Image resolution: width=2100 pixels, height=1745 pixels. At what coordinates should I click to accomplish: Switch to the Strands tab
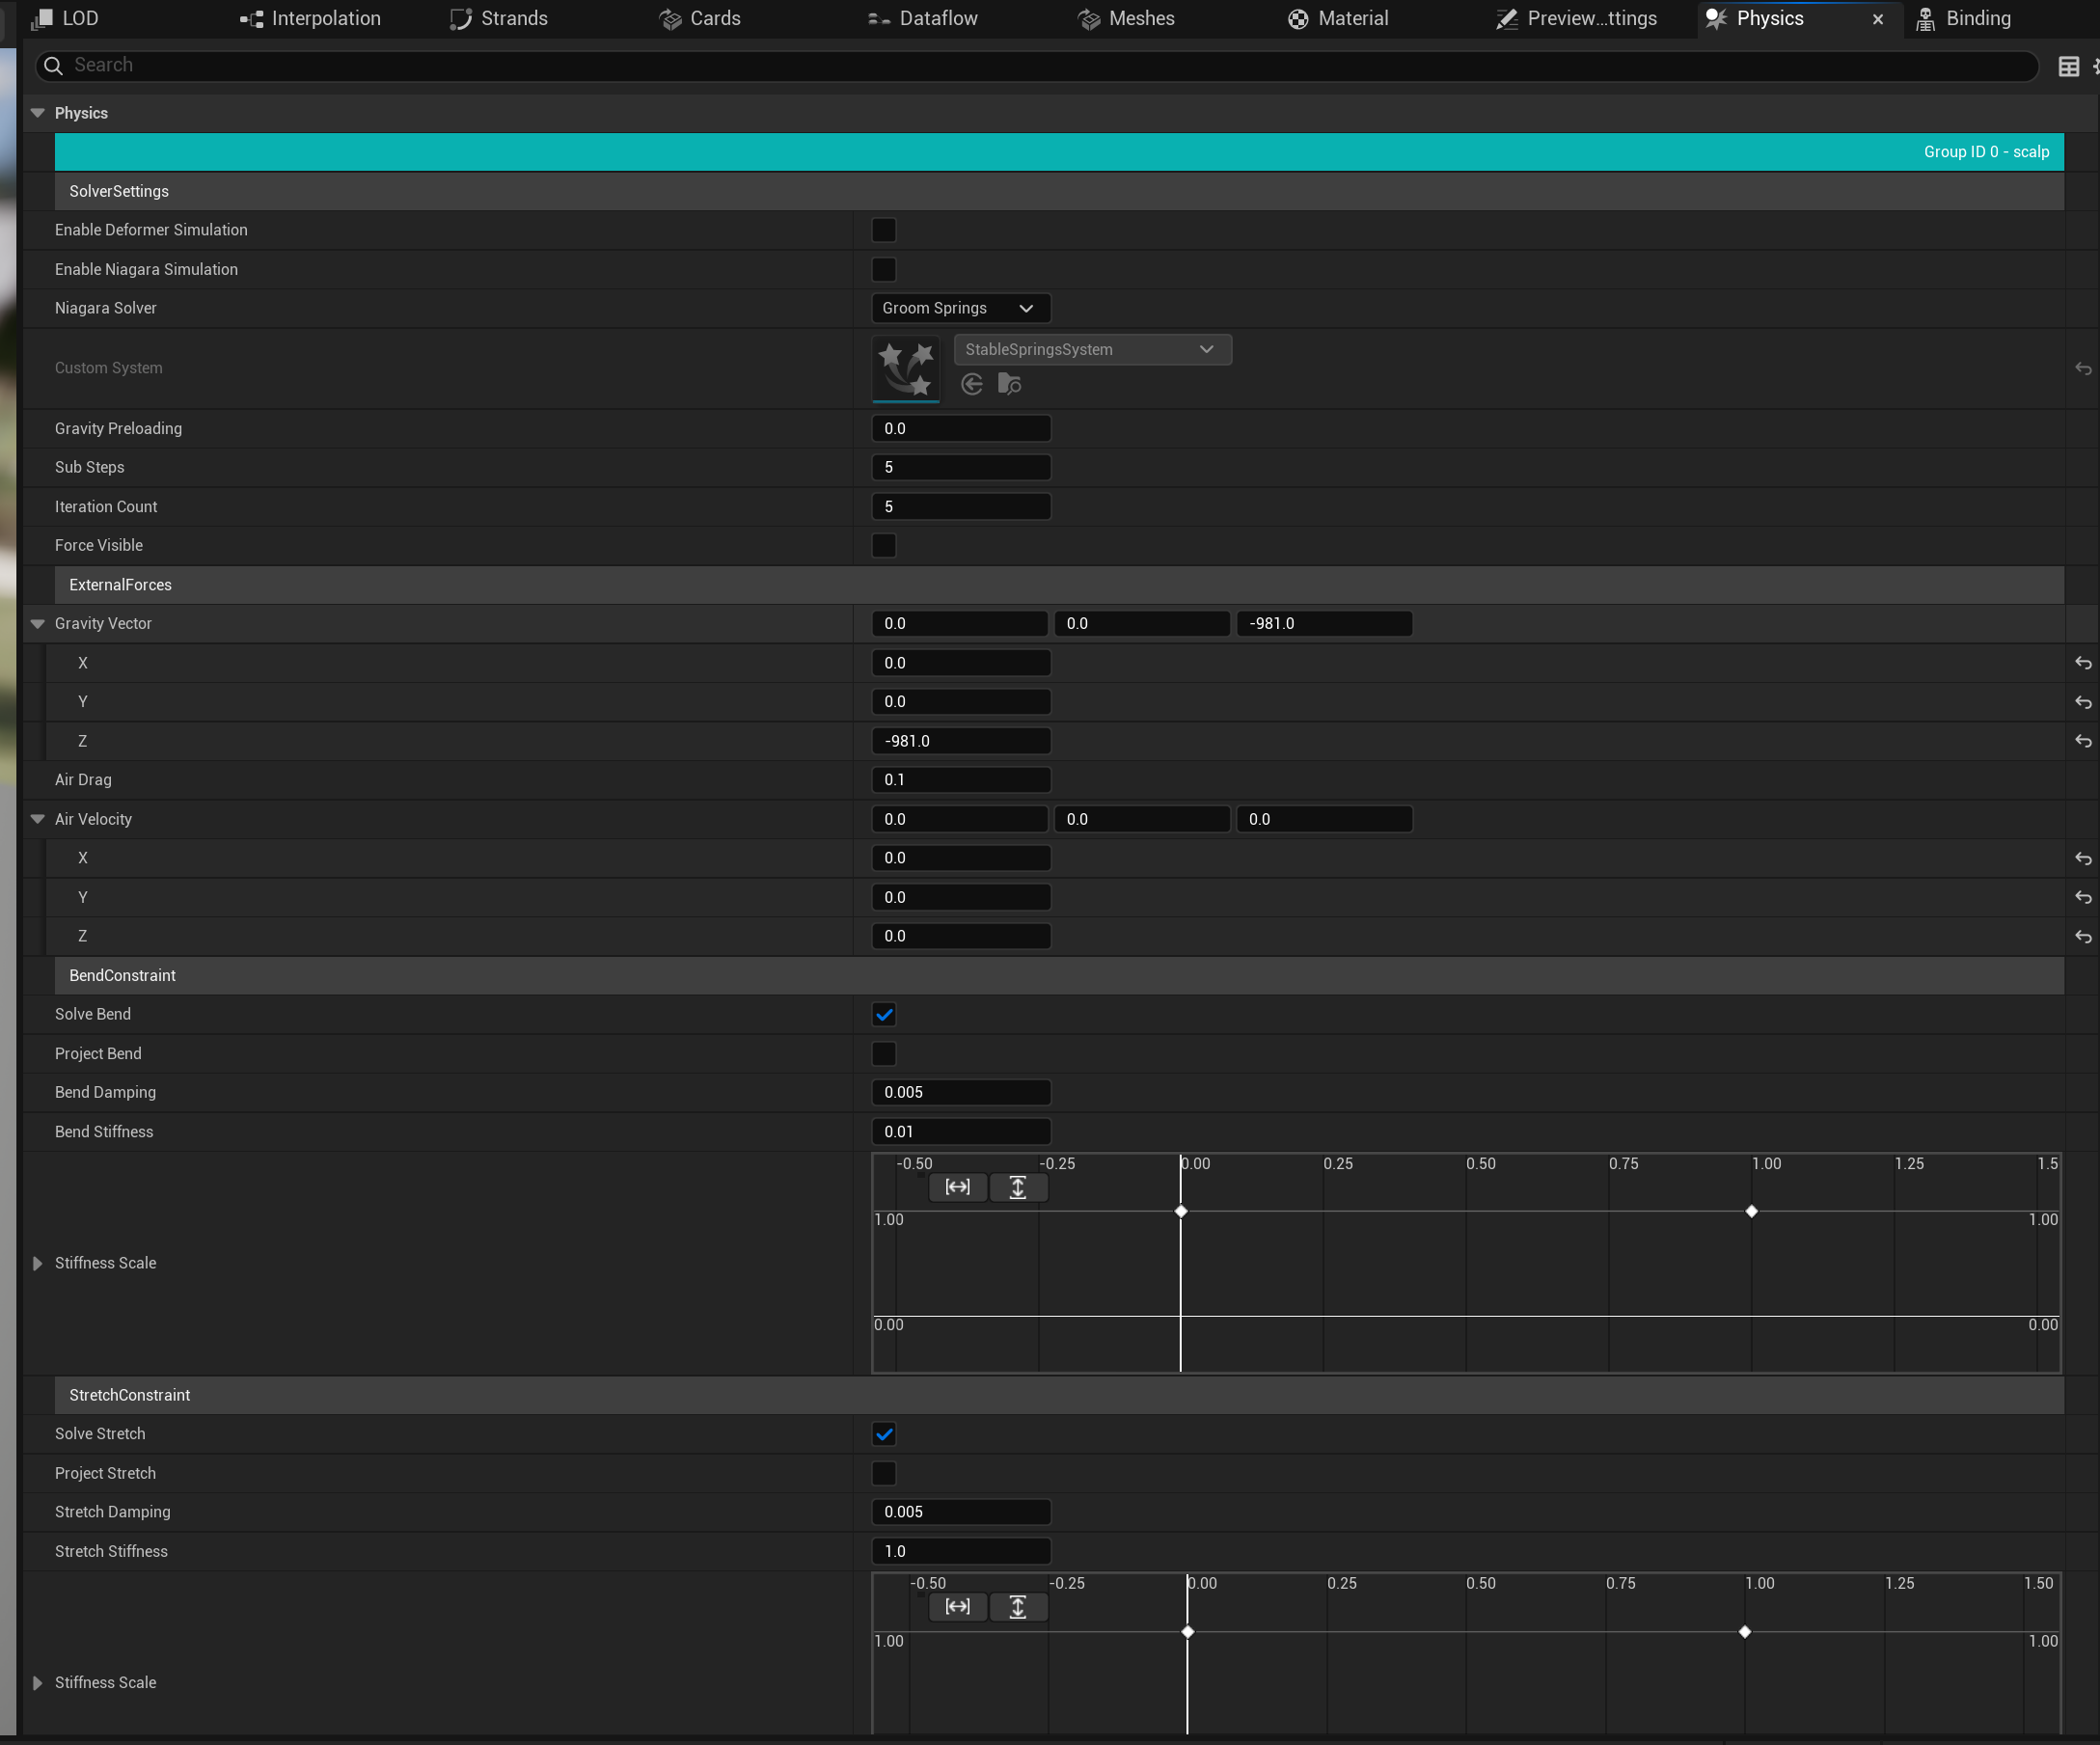(499, 18)
